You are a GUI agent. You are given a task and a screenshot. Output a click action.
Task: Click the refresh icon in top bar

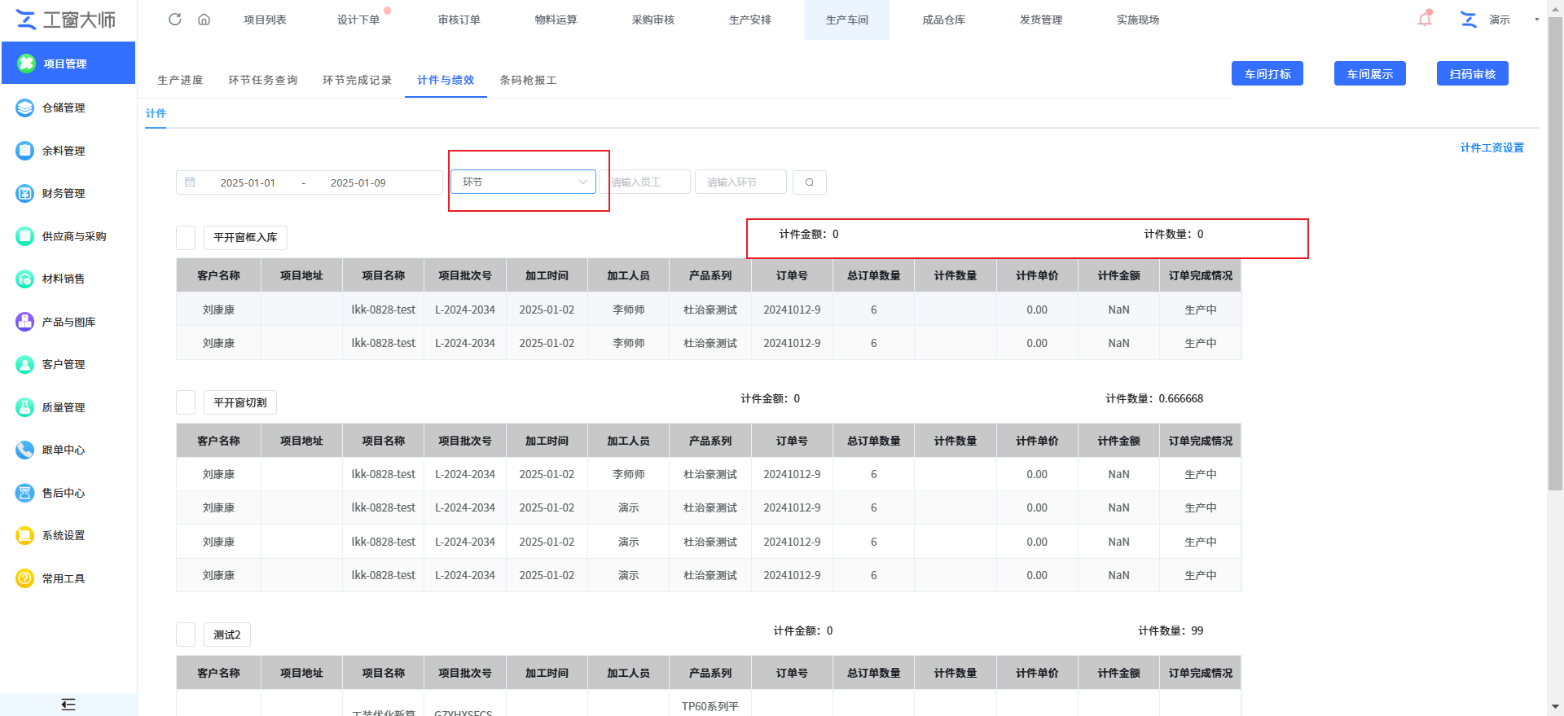pos(174,20)
